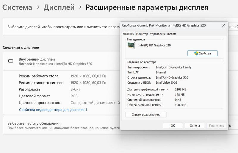Expand the display selection dropdown at top

tap(232, 26)
